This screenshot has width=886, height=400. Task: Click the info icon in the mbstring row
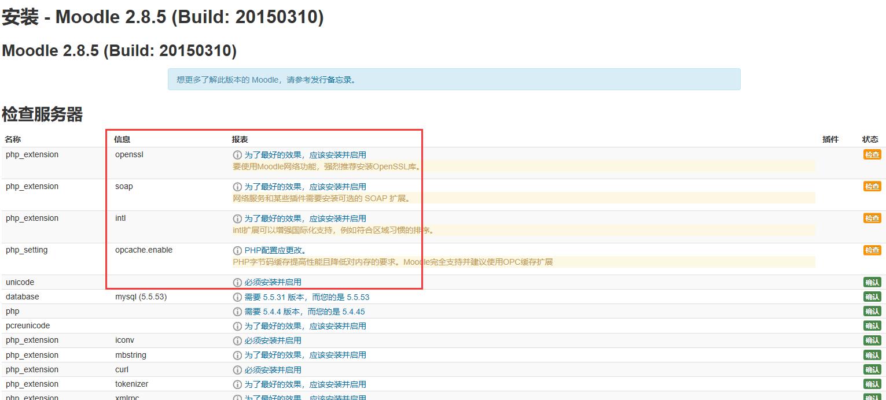point(237,355)
